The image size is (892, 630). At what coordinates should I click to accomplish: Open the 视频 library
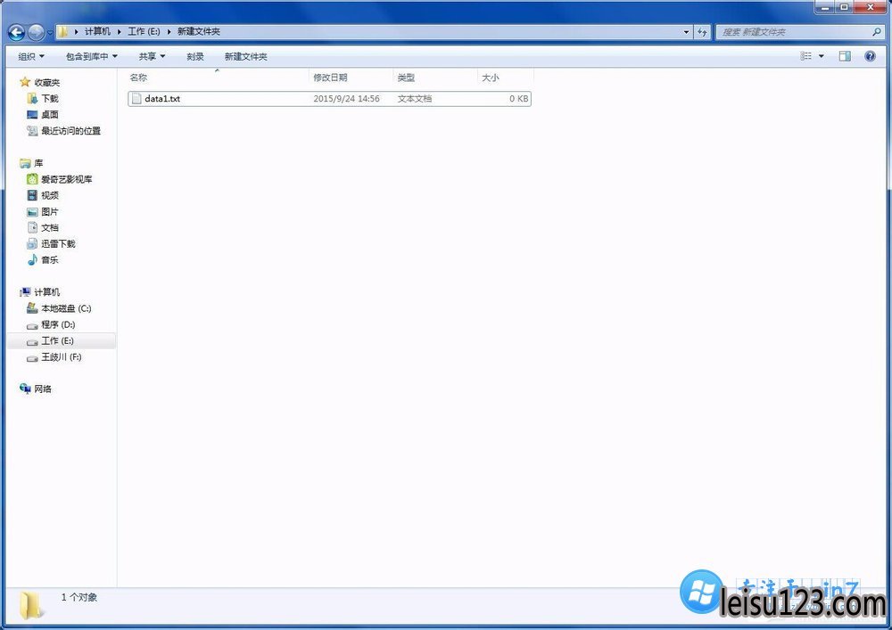(49, 195)
